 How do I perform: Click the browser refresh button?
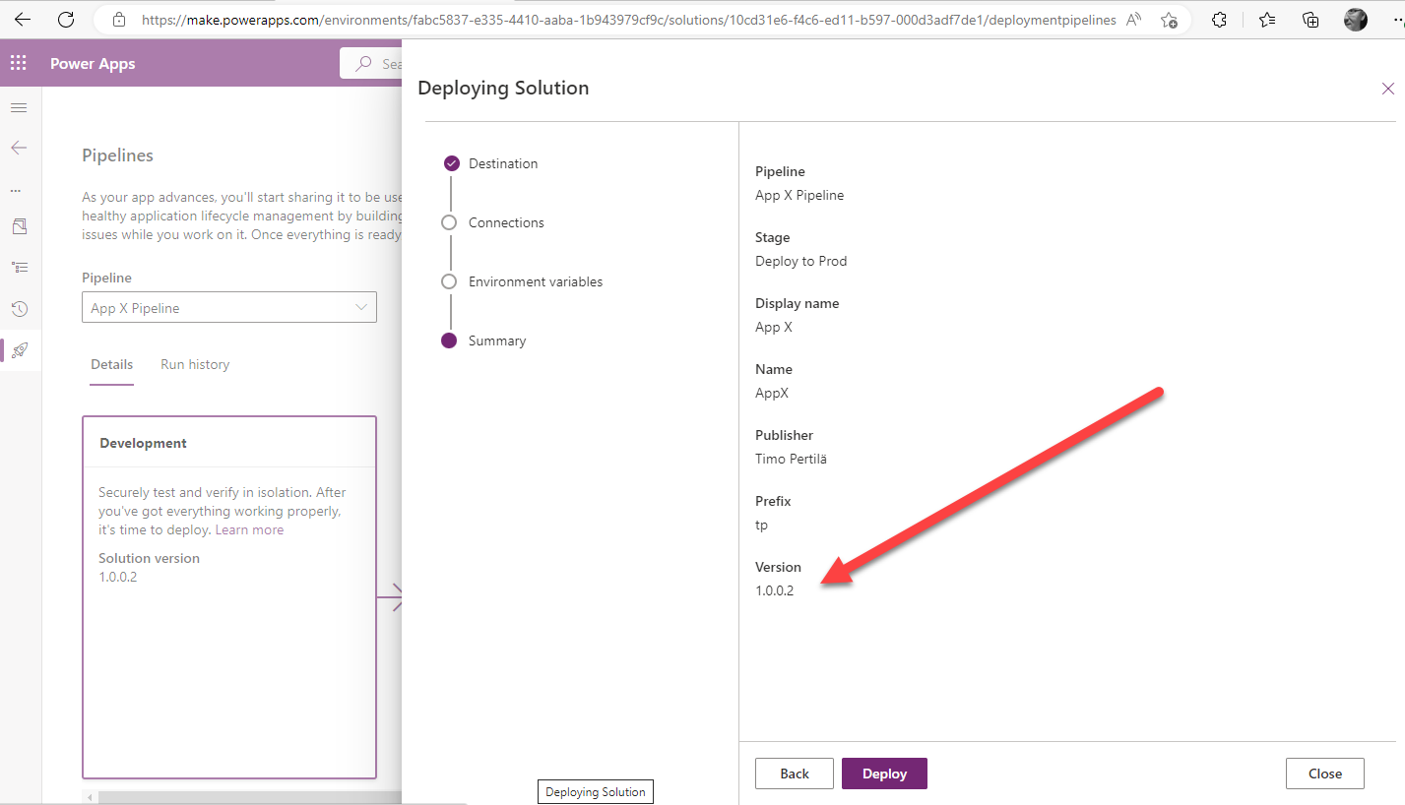pyautogui.click(x=66, y=19)
